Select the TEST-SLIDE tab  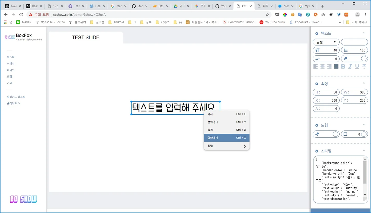pyautogui.click(x=86, y=38)
